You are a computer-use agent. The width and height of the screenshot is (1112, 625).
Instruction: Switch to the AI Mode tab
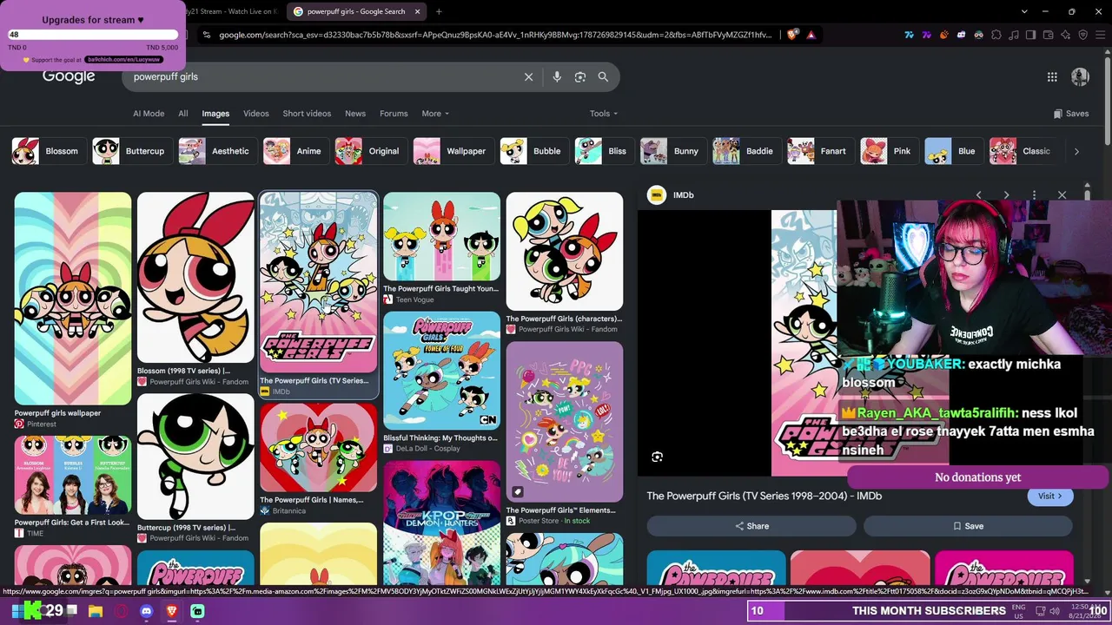click(149, 114)
